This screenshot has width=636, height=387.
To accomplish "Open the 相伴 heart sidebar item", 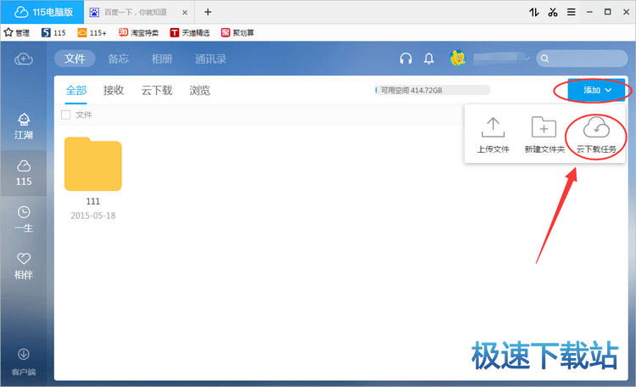I will coord(24,266).
